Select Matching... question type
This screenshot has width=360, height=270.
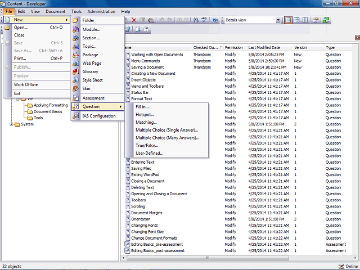166,123
